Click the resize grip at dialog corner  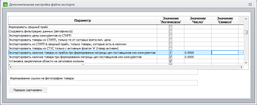coord(253,101)
